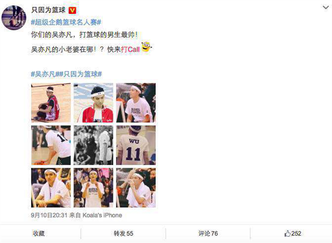Image resolution: width=332 pixels, height=243 pixels.
Task: Open 评论 76 comments
Action: (x=208, y=234)
